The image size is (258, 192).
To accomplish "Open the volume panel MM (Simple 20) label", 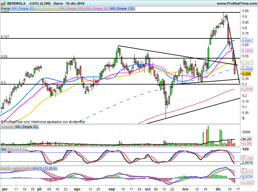I will pos(27,127).
